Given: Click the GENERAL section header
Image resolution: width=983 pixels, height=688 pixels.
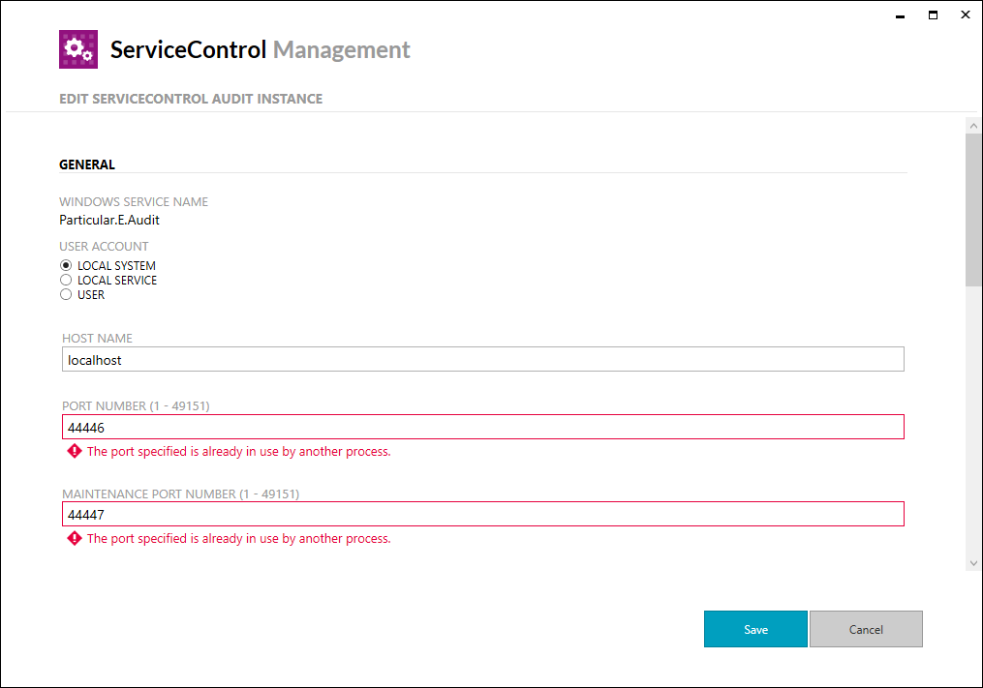Looking at the screenshot, I should (86, 165).
